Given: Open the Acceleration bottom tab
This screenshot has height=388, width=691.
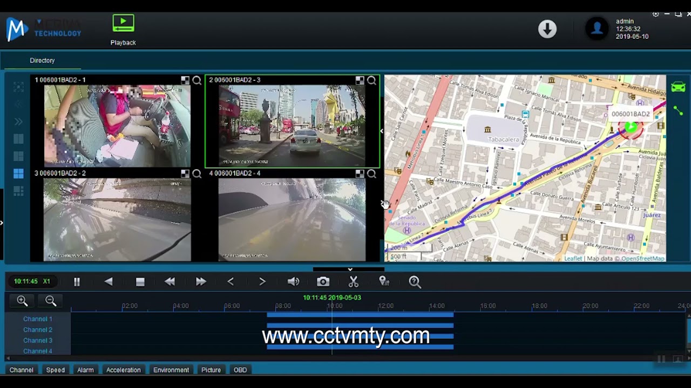Looking at the screenshot, I should [124, 370].
